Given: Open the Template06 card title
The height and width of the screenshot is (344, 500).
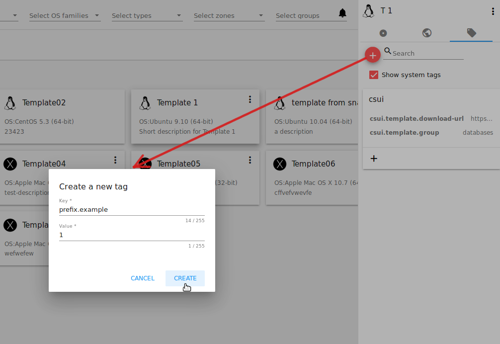Looking at the screenshot, I should coord(313,164).
